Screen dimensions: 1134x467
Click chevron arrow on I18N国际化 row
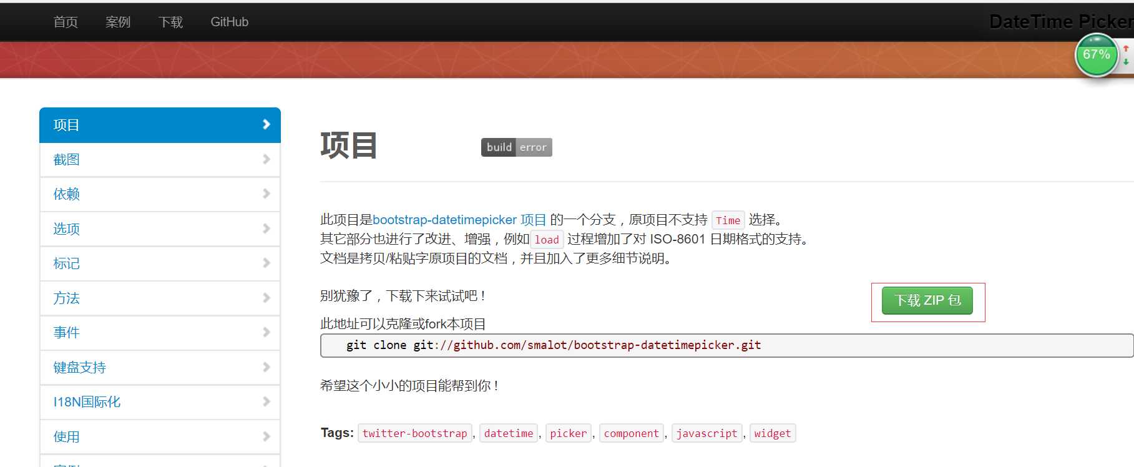coord(266,401)
